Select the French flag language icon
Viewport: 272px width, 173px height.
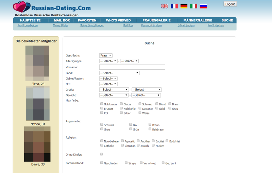pyautogui.click(x=174, y=6)
